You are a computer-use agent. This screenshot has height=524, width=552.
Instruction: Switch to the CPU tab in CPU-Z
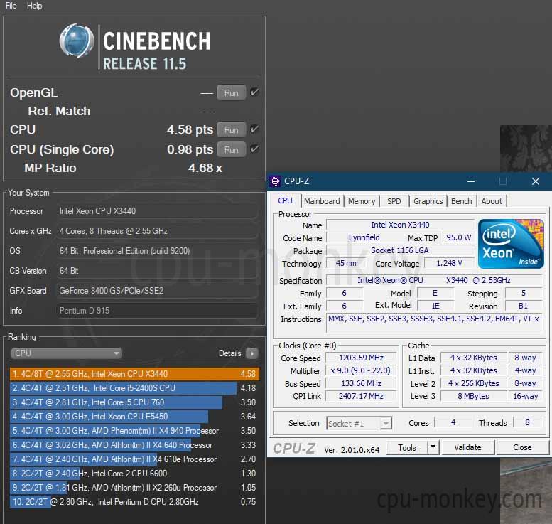285,200
